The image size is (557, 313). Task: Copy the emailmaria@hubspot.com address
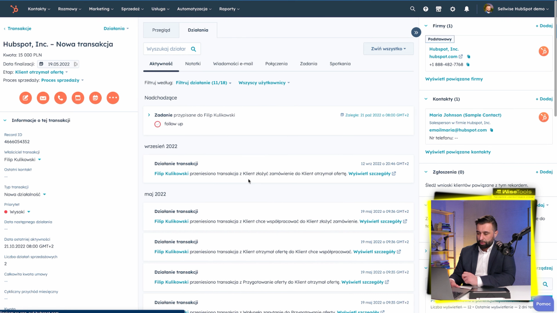pyautogui.click(x=492, y=130)
